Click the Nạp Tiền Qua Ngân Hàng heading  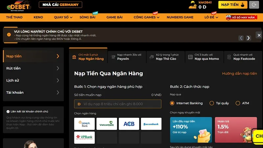pos(108,73)
